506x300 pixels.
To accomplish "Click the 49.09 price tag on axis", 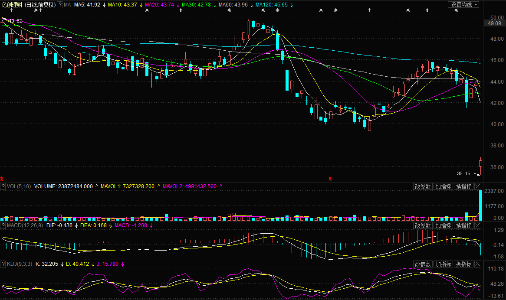I will tap(494, 23).
